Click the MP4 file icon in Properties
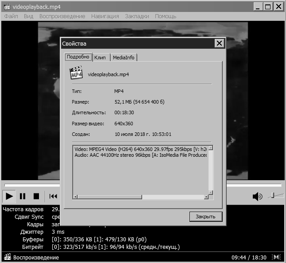 tap(77, 74)
